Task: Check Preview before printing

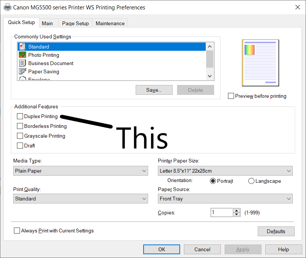Action: (x=231, y=96)
